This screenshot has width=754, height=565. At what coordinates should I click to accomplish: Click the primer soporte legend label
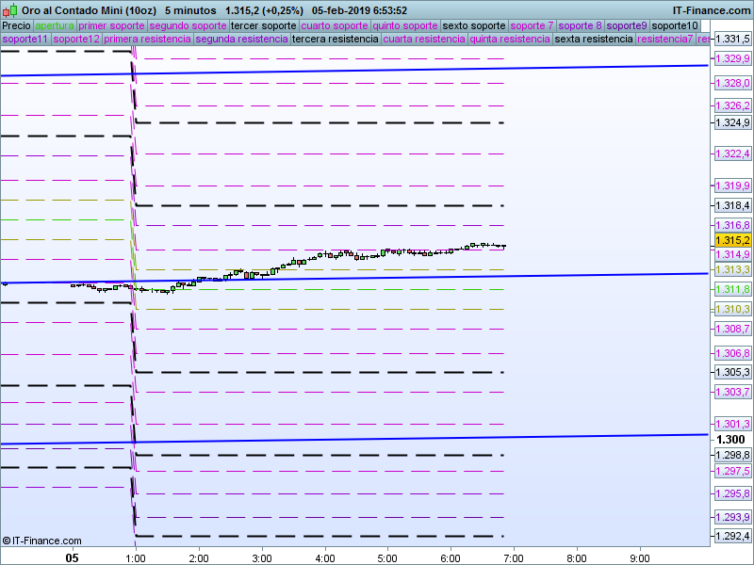click(111, 25)
